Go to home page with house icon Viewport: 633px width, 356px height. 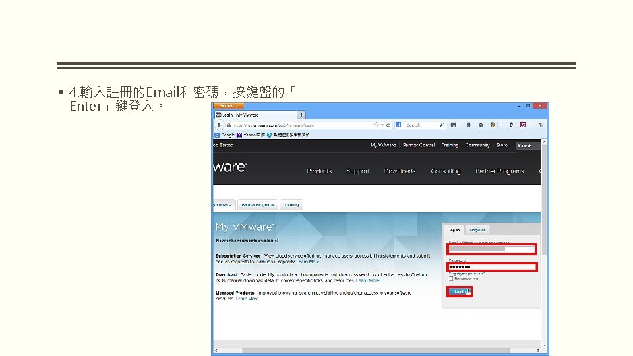coord(481,125)
